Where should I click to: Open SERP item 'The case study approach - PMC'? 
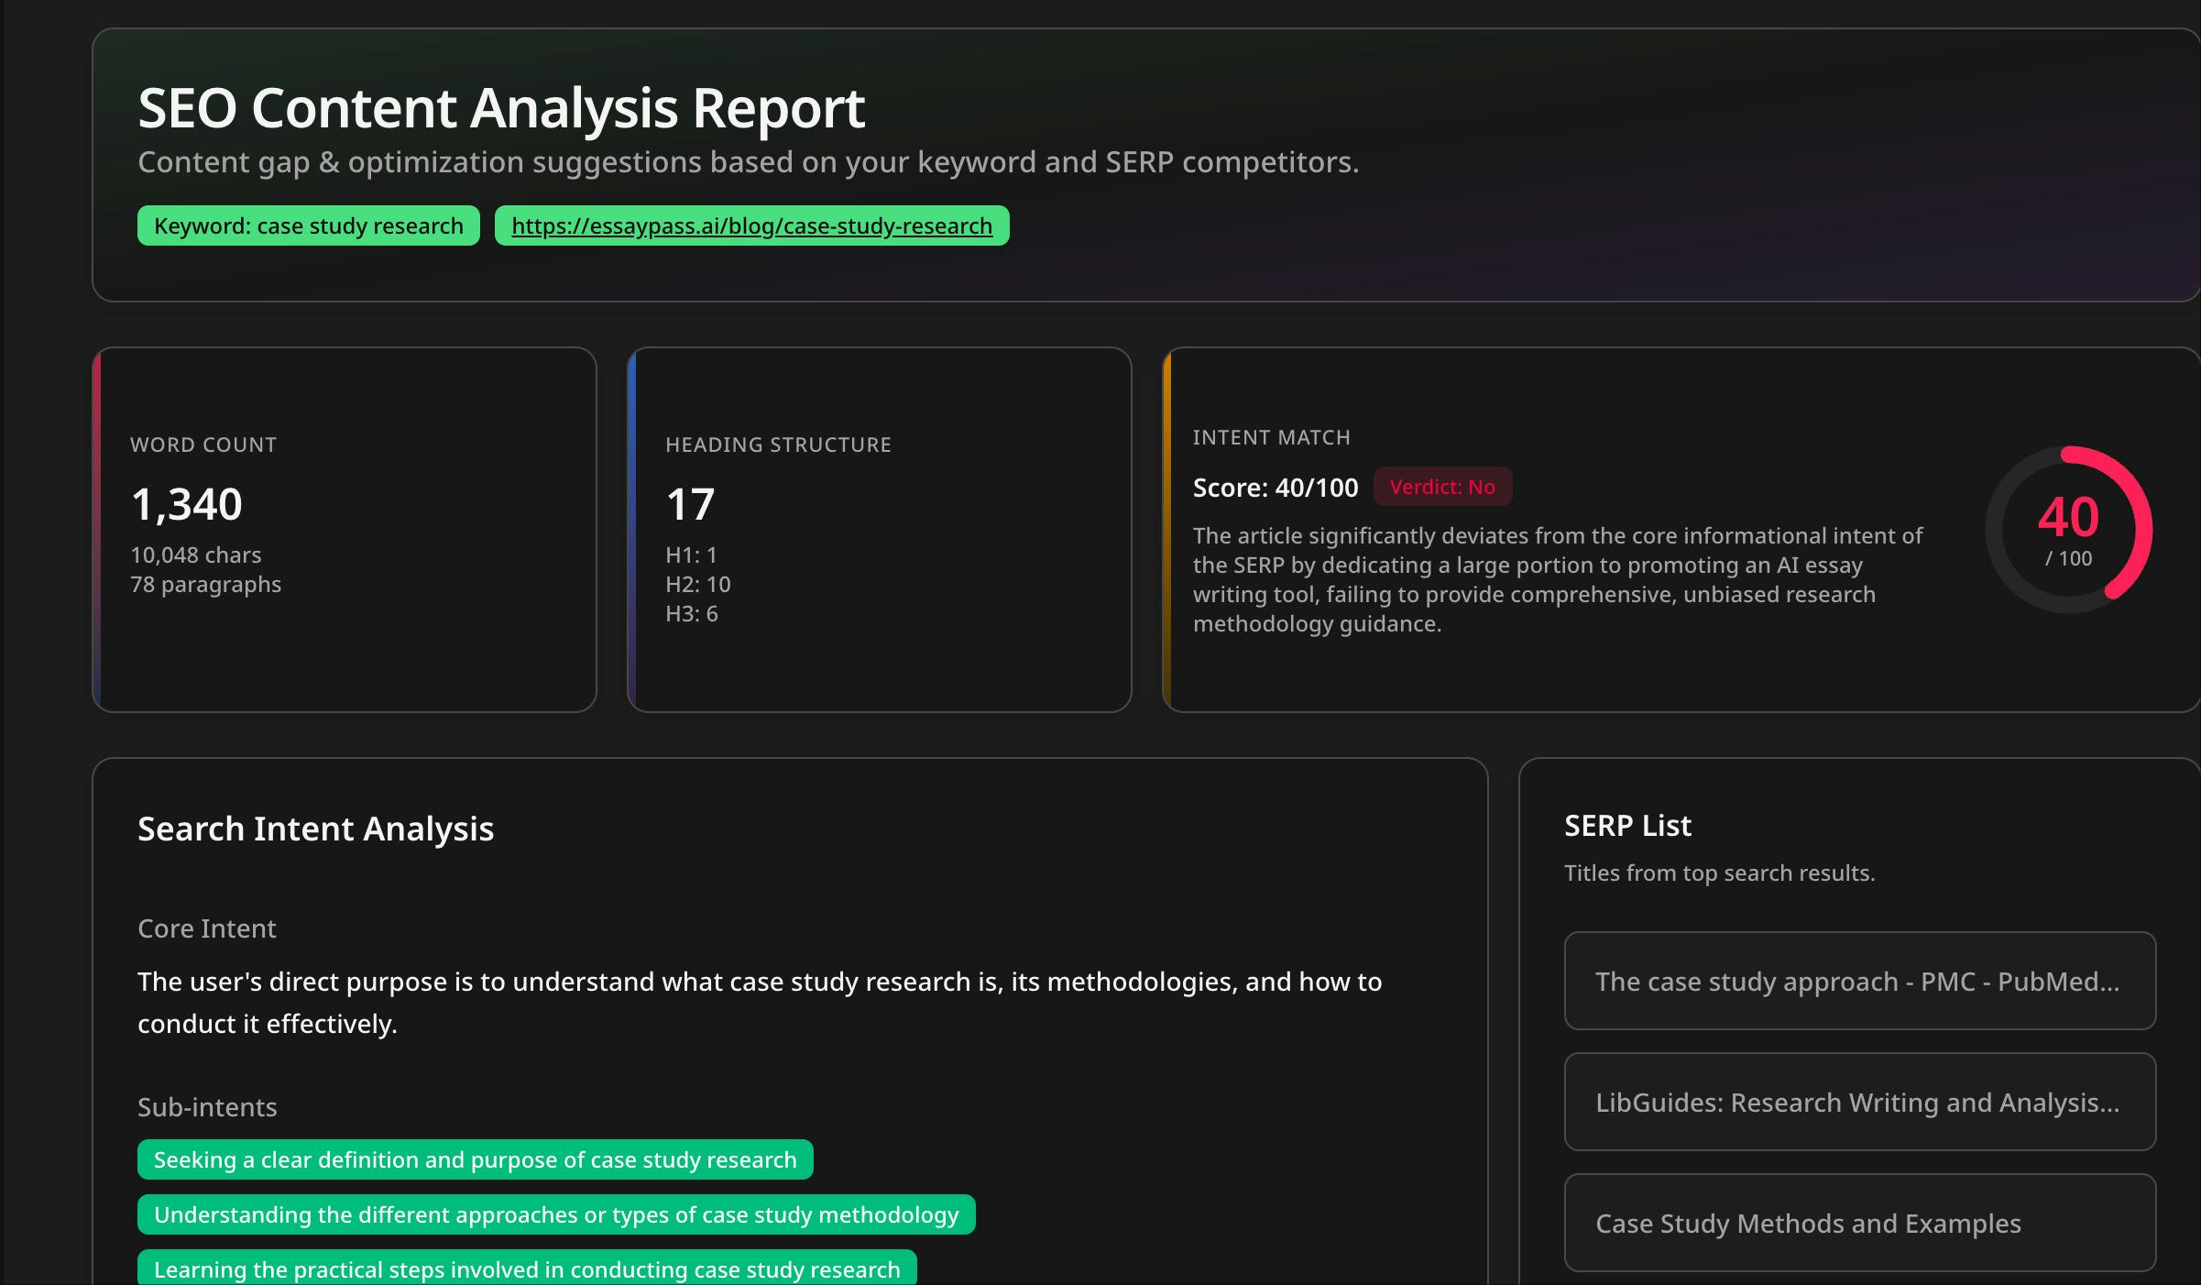click(1858, 982)
